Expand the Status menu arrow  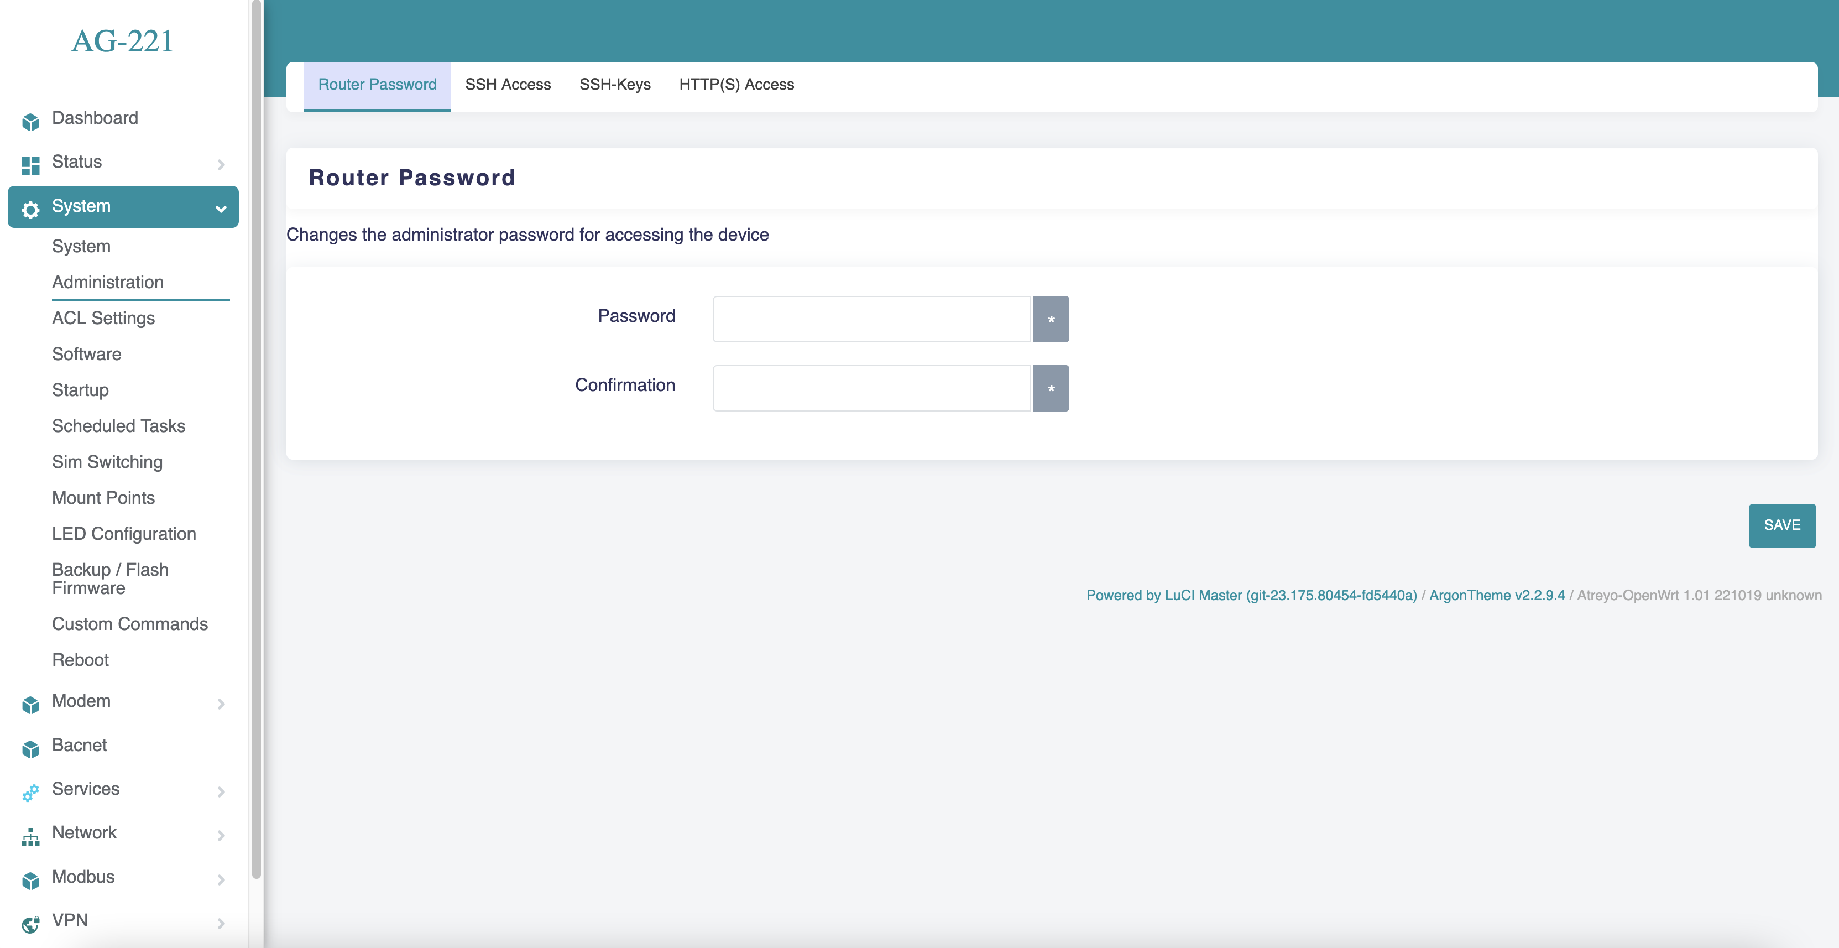[x=221, y=164]
